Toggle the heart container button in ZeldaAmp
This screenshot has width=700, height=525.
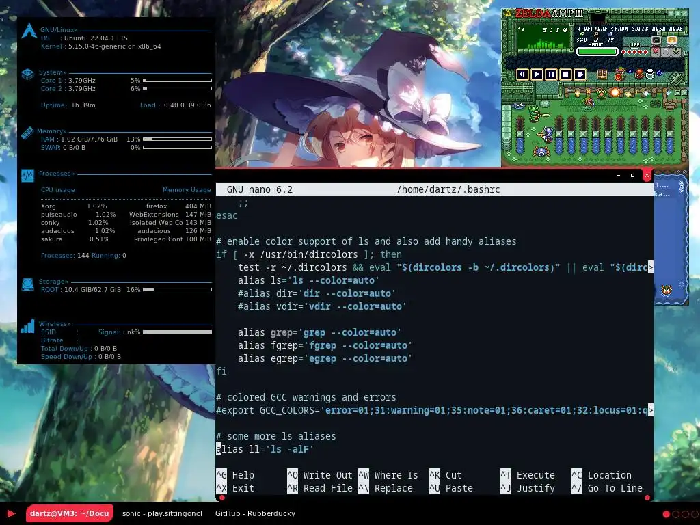coord(656,51)
